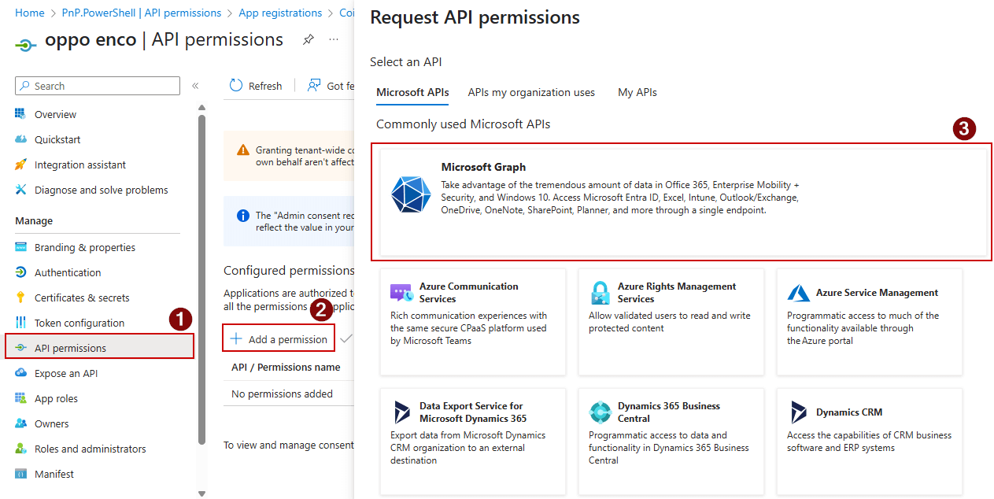Image resolution: width=994 pixels, height=499 pixels.
Task: Switch to APIs my organization uses tab
Action: coord(531,92)
